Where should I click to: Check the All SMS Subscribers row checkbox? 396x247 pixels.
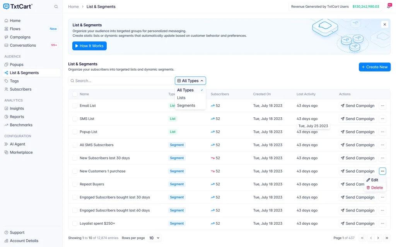point(75,145)
